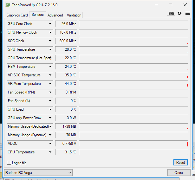Click the GPU Core Clock history graph
The image size is (195, 180).
(x=134, y=24)
